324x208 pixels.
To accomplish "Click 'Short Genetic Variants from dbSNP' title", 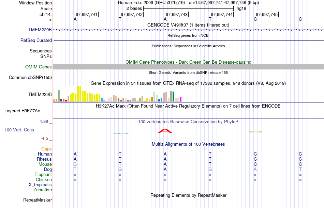I will [x=188, y=73].
